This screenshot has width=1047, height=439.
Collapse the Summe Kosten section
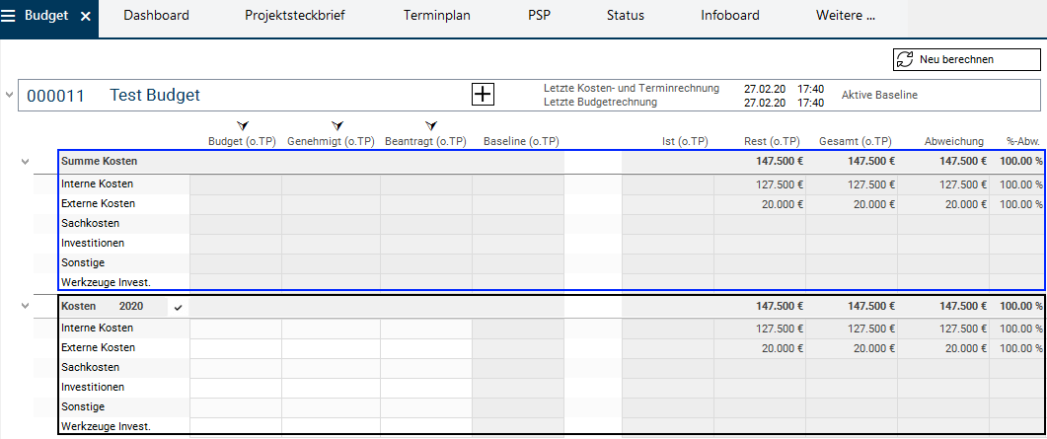(x=26, y=161)
